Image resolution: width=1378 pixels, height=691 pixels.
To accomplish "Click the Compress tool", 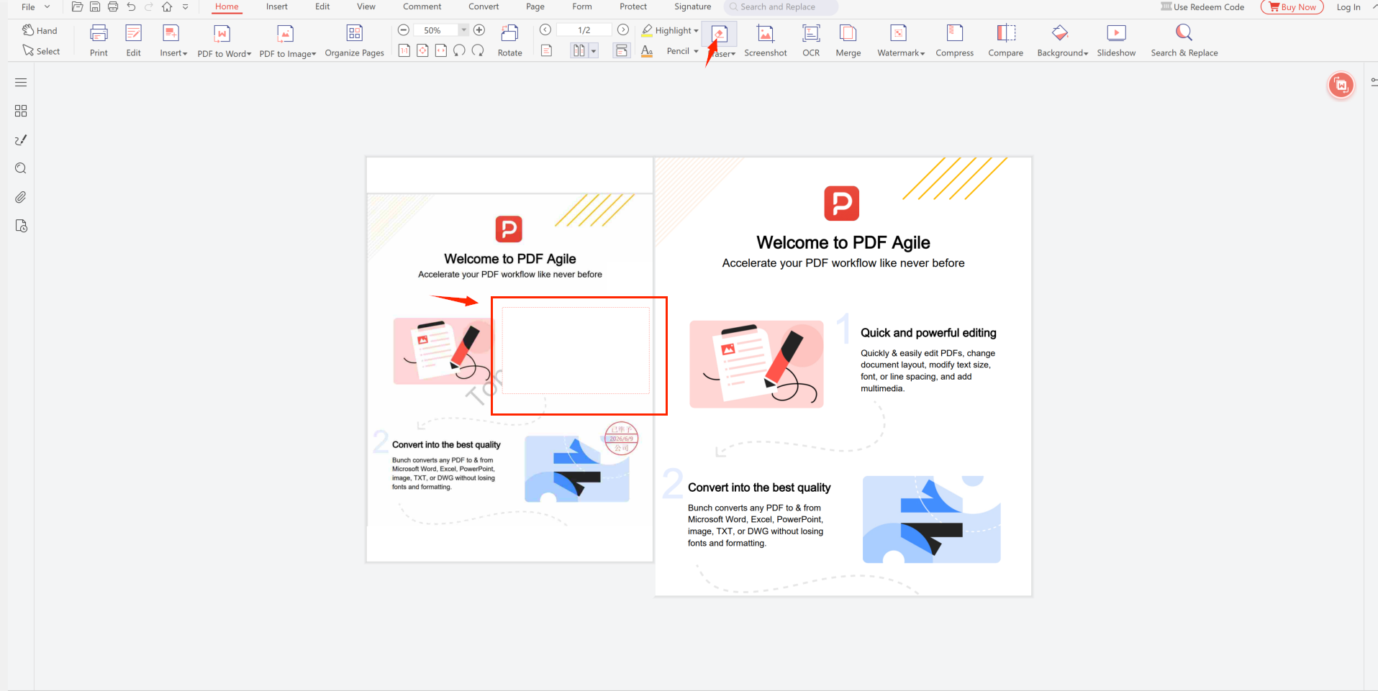I will tap(954, 40).
